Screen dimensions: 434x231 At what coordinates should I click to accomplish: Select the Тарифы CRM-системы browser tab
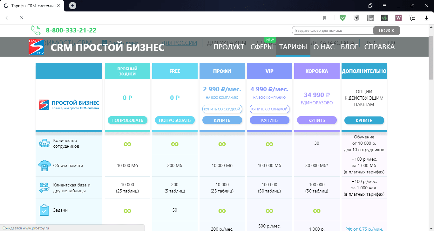coord(33,6)
